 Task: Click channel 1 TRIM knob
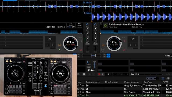88,25
